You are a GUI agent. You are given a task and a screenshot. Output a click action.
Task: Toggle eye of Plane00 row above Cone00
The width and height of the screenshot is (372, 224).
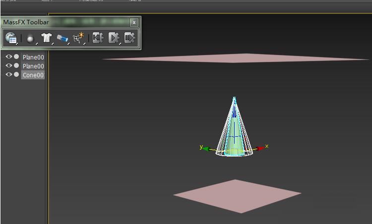[x=9, y=65]
